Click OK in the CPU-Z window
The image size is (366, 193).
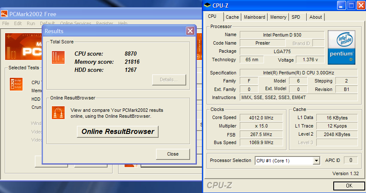point(349,186)
